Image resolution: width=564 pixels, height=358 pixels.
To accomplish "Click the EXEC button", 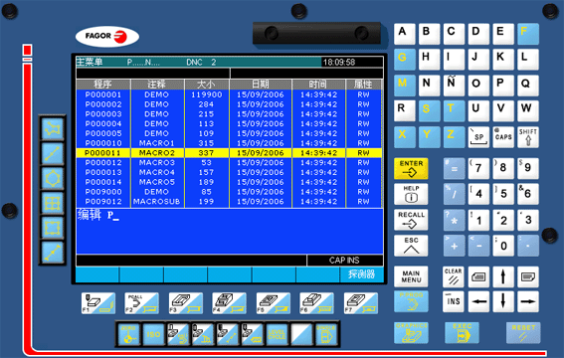I will point(462,332).
